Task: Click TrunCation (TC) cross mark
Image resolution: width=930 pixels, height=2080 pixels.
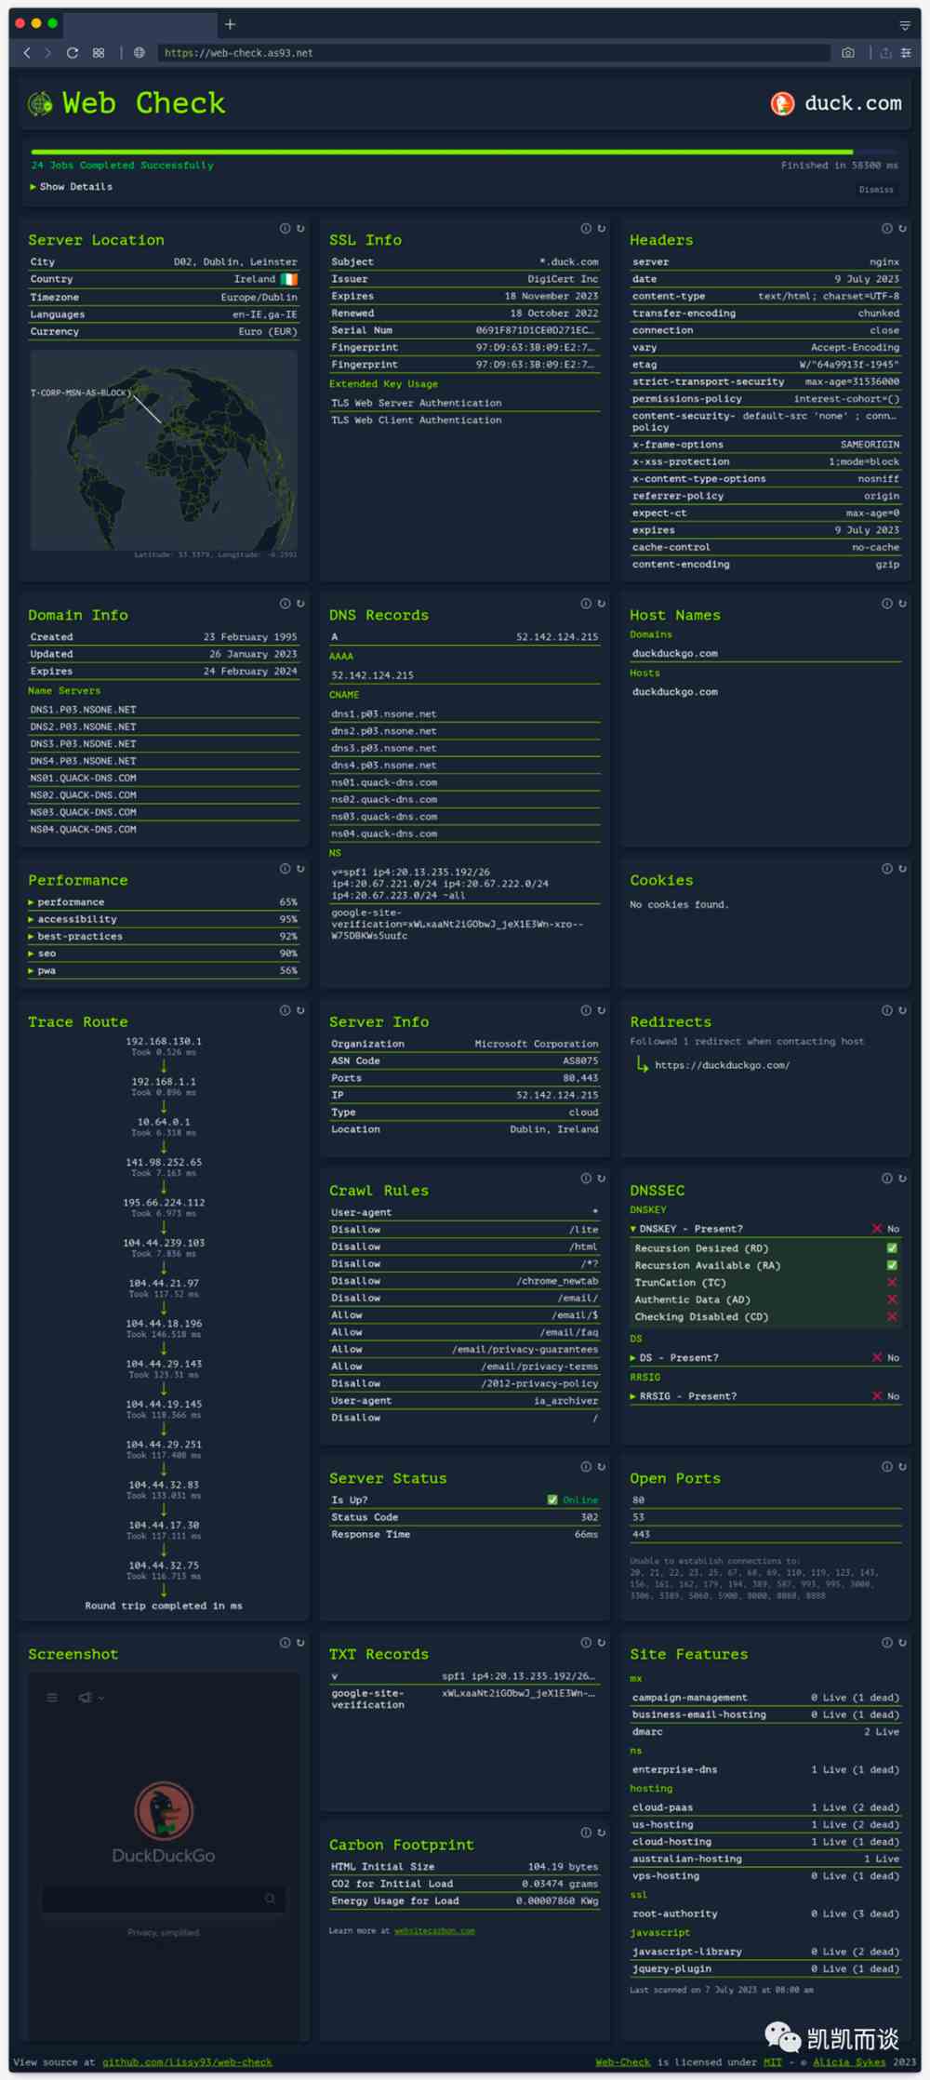Action: (893, 1283)
